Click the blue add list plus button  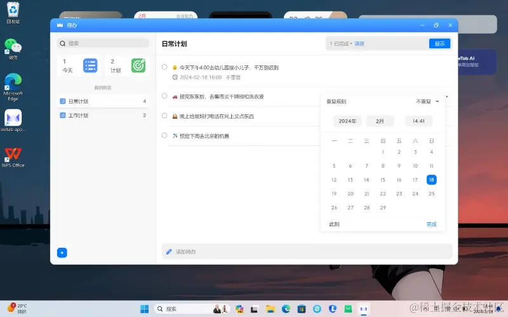coord(62,252)
